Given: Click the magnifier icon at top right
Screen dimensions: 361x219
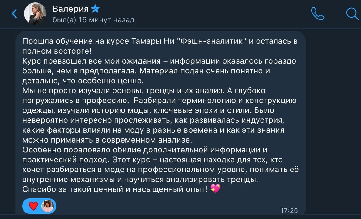Looking at the screenshot, I should pos(351,14).
